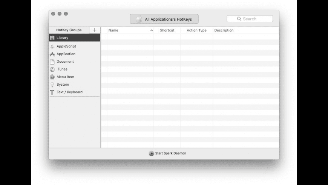Open the Menu Item group label
This screenshot has width=328, height=185.
point(65,77)
